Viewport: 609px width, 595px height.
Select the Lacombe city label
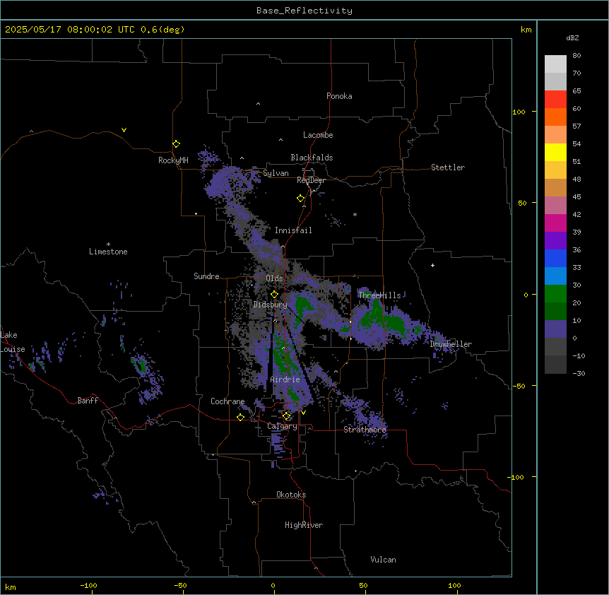click(x=318, y=135)
